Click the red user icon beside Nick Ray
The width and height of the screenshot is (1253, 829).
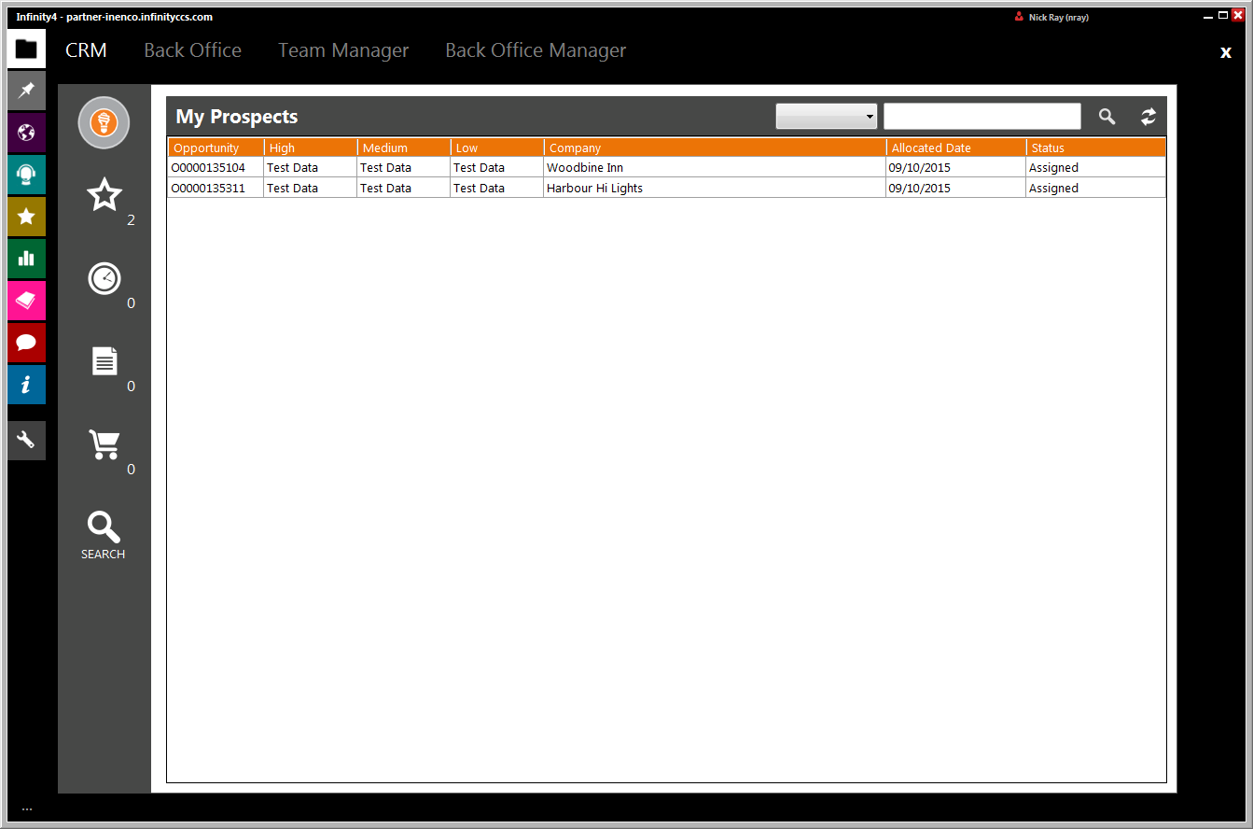[x=1019, y=17]
